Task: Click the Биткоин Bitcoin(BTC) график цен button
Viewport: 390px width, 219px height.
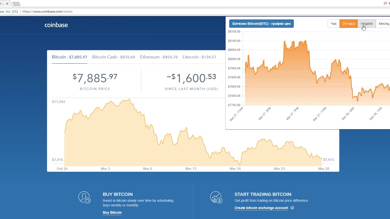Action: click(x=261, y=24)
